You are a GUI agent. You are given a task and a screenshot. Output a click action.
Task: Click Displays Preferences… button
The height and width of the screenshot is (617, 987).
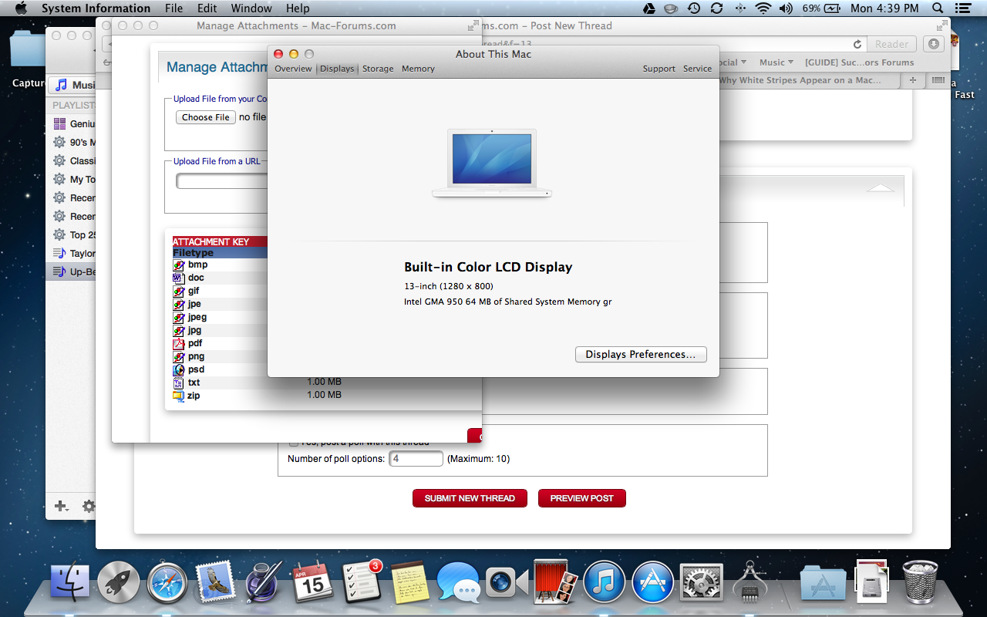click(x=641, y=354)
